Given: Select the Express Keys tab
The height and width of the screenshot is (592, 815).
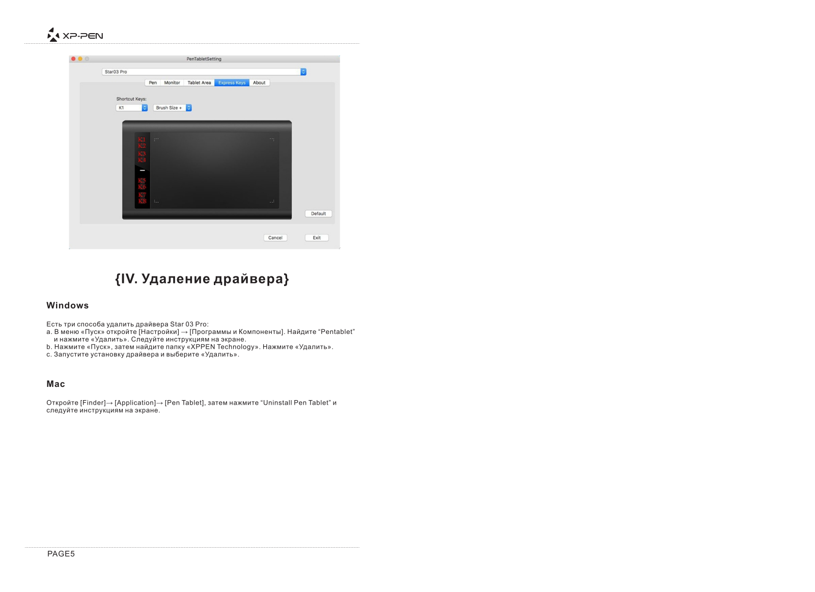Looking at the screenshot, I should [232, 82].
